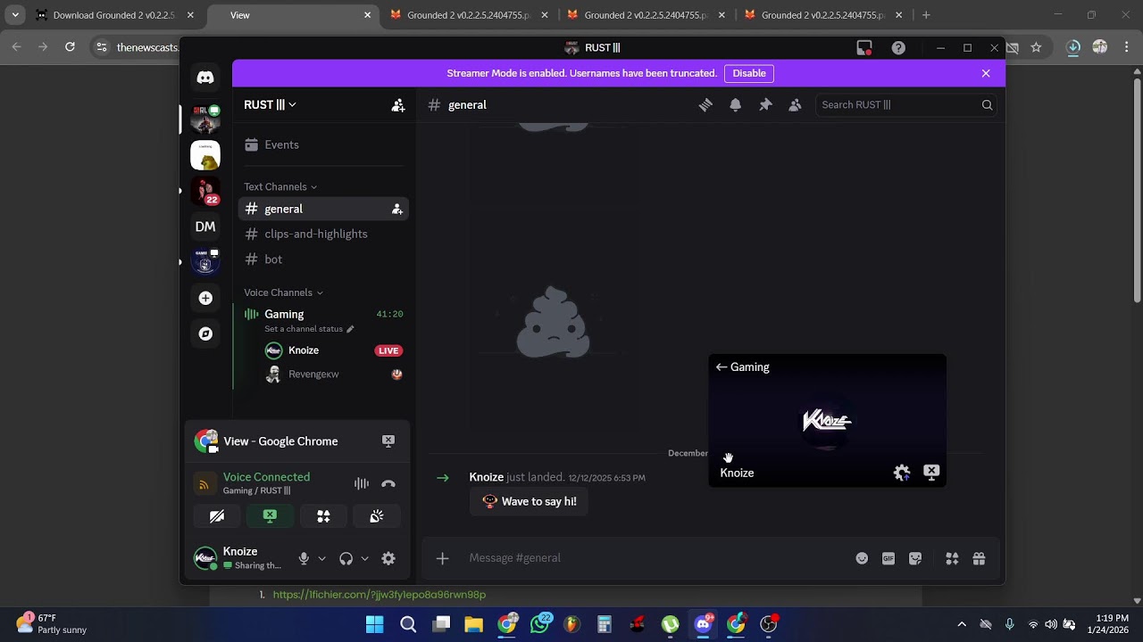Open Discord inbox icon in title bar
This screenshot has width=1143, height=642.
tap(864, 48)
